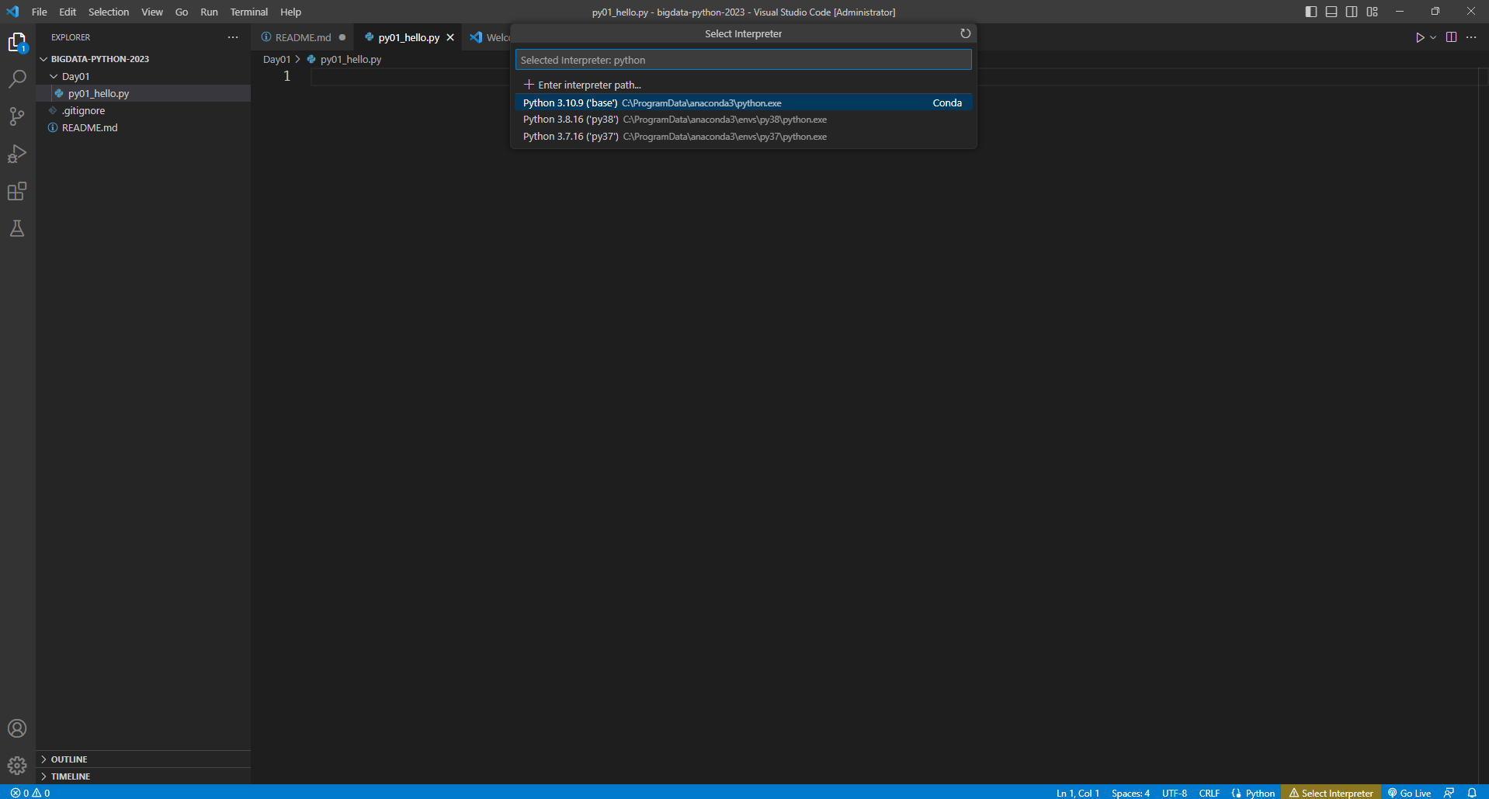Open the Run menu

(x=209, y=12)
